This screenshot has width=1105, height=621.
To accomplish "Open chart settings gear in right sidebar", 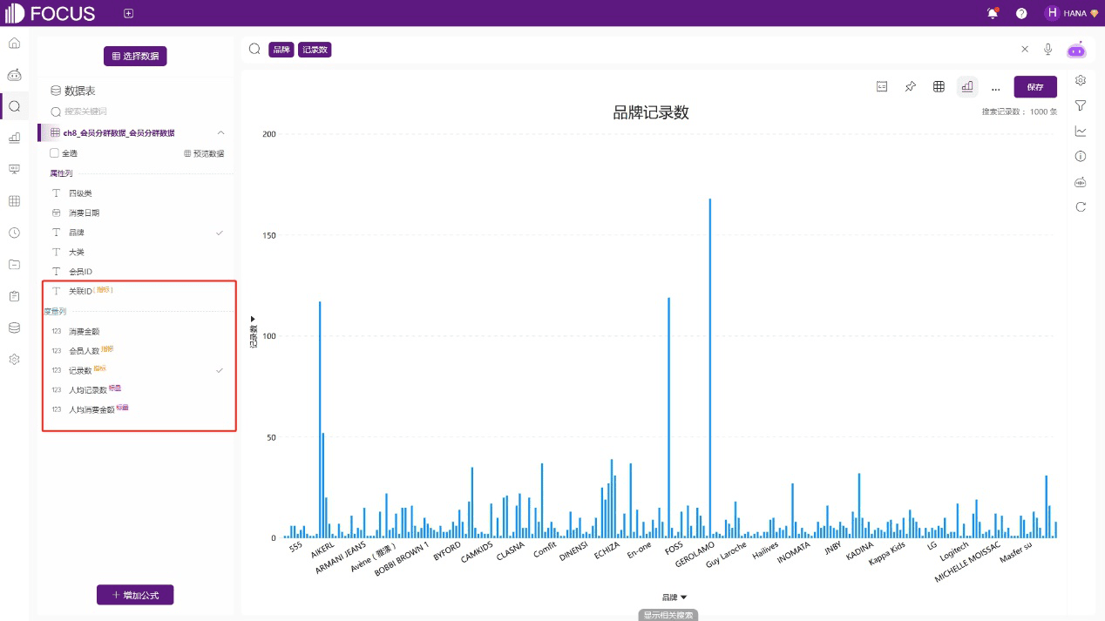I will 1081,80.
